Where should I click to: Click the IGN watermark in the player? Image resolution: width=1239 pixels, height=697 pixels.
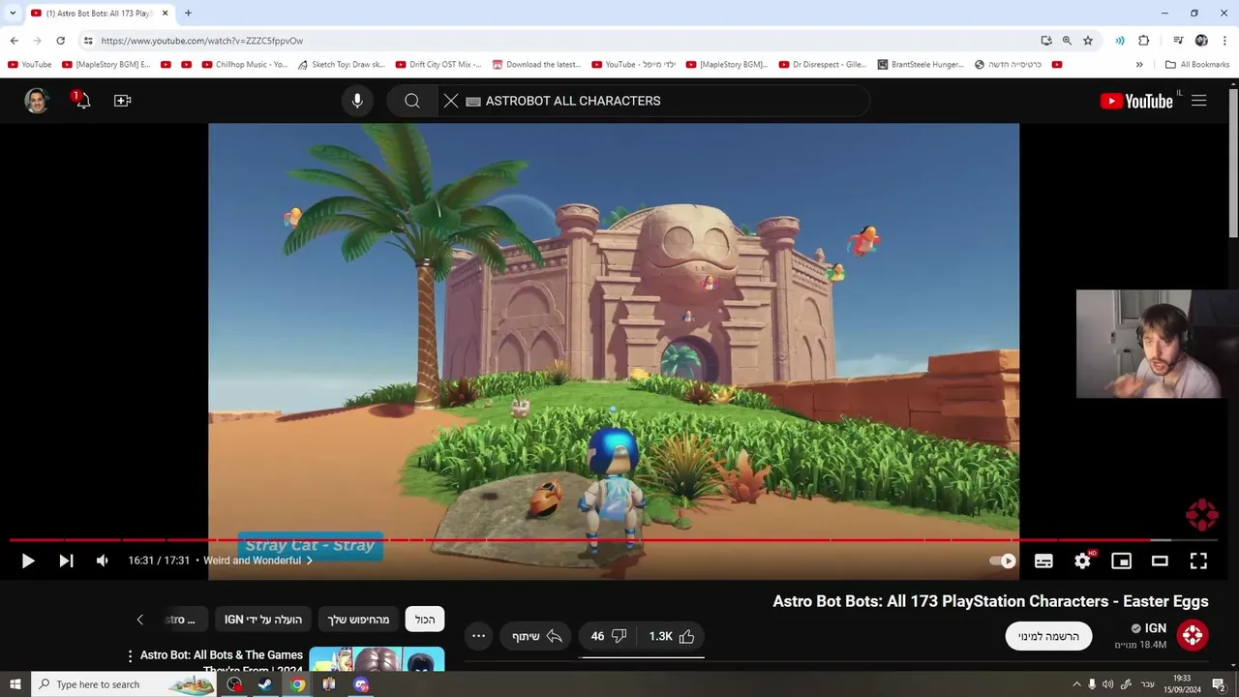tap(1201, 515)
